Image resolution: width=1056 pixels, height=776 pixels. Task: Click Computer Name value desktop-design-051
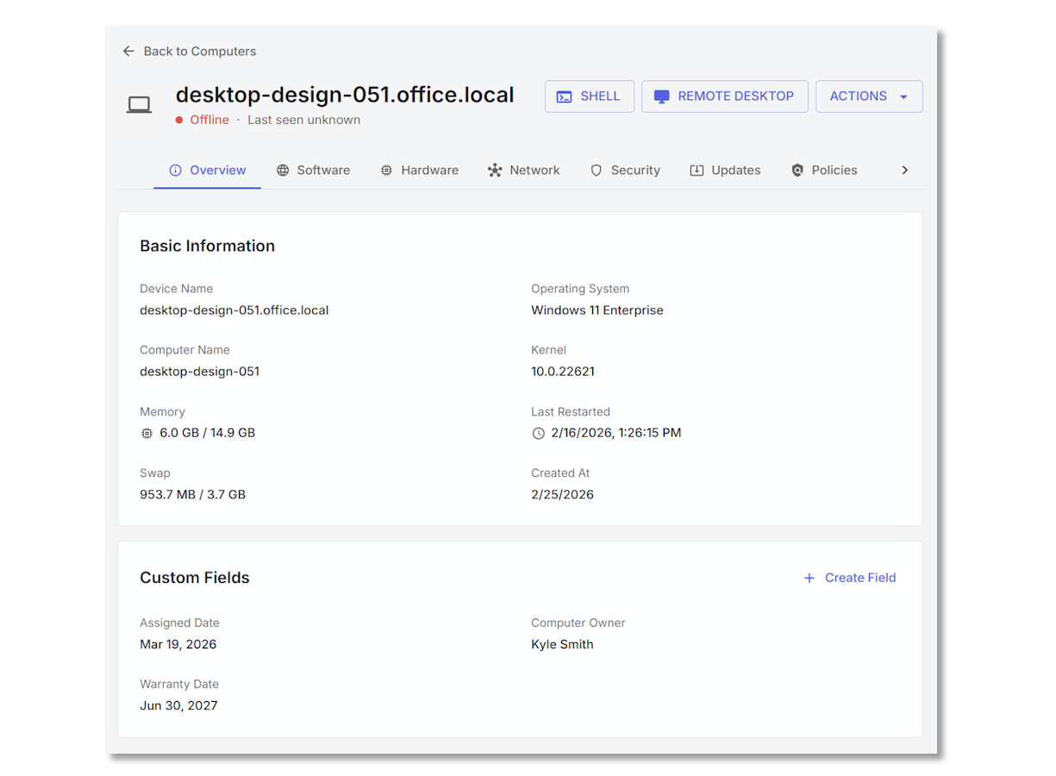[x=200, y=372]
